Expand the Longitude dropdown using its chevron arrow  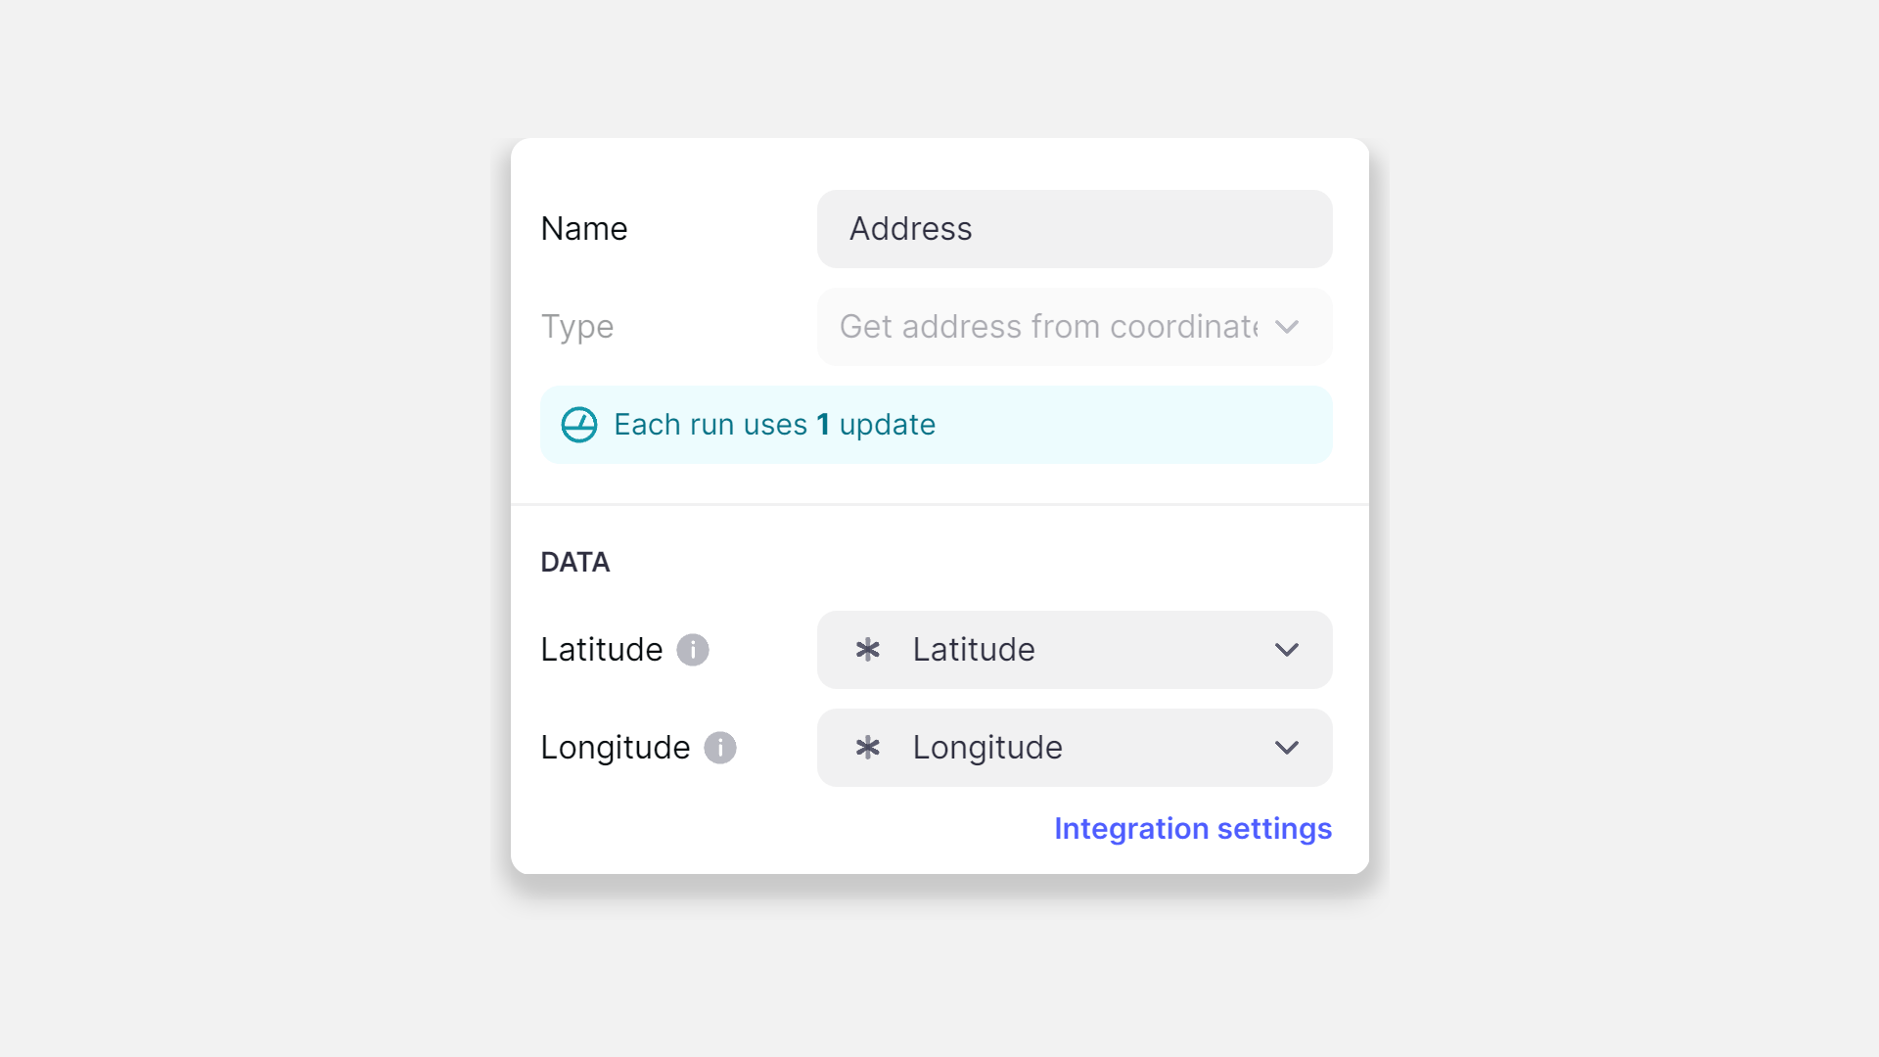point(1287,748)
